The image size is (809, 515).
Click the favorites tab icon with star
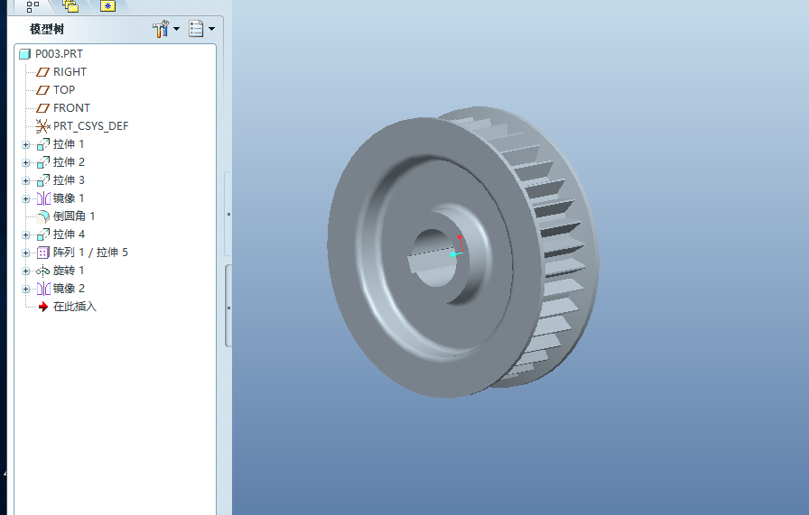[107, 6]
